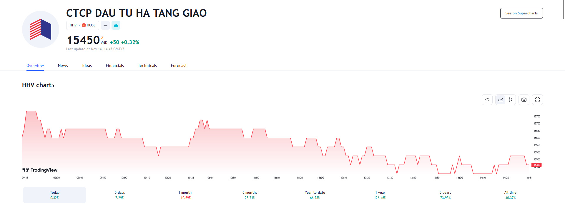Open the Forecast section link
Screen dimensions: 565x209
pyautogui.click(x=178, y=65)
